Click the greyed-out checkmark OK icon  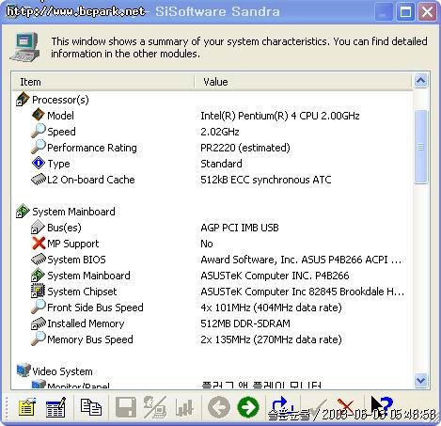[x=317, y=407]
